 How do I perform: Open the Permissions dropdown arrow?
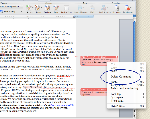(131, 8)
